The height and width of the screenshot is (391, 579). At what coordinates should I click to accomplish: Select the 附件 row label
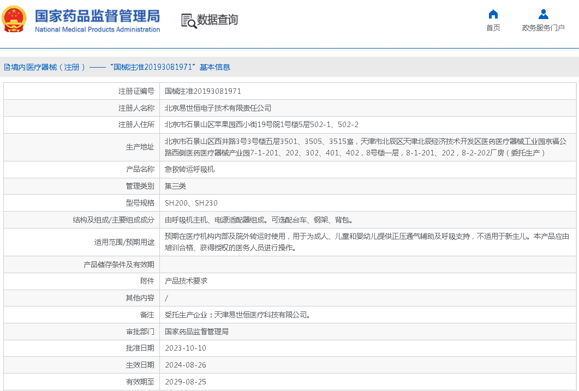point(147,281)
